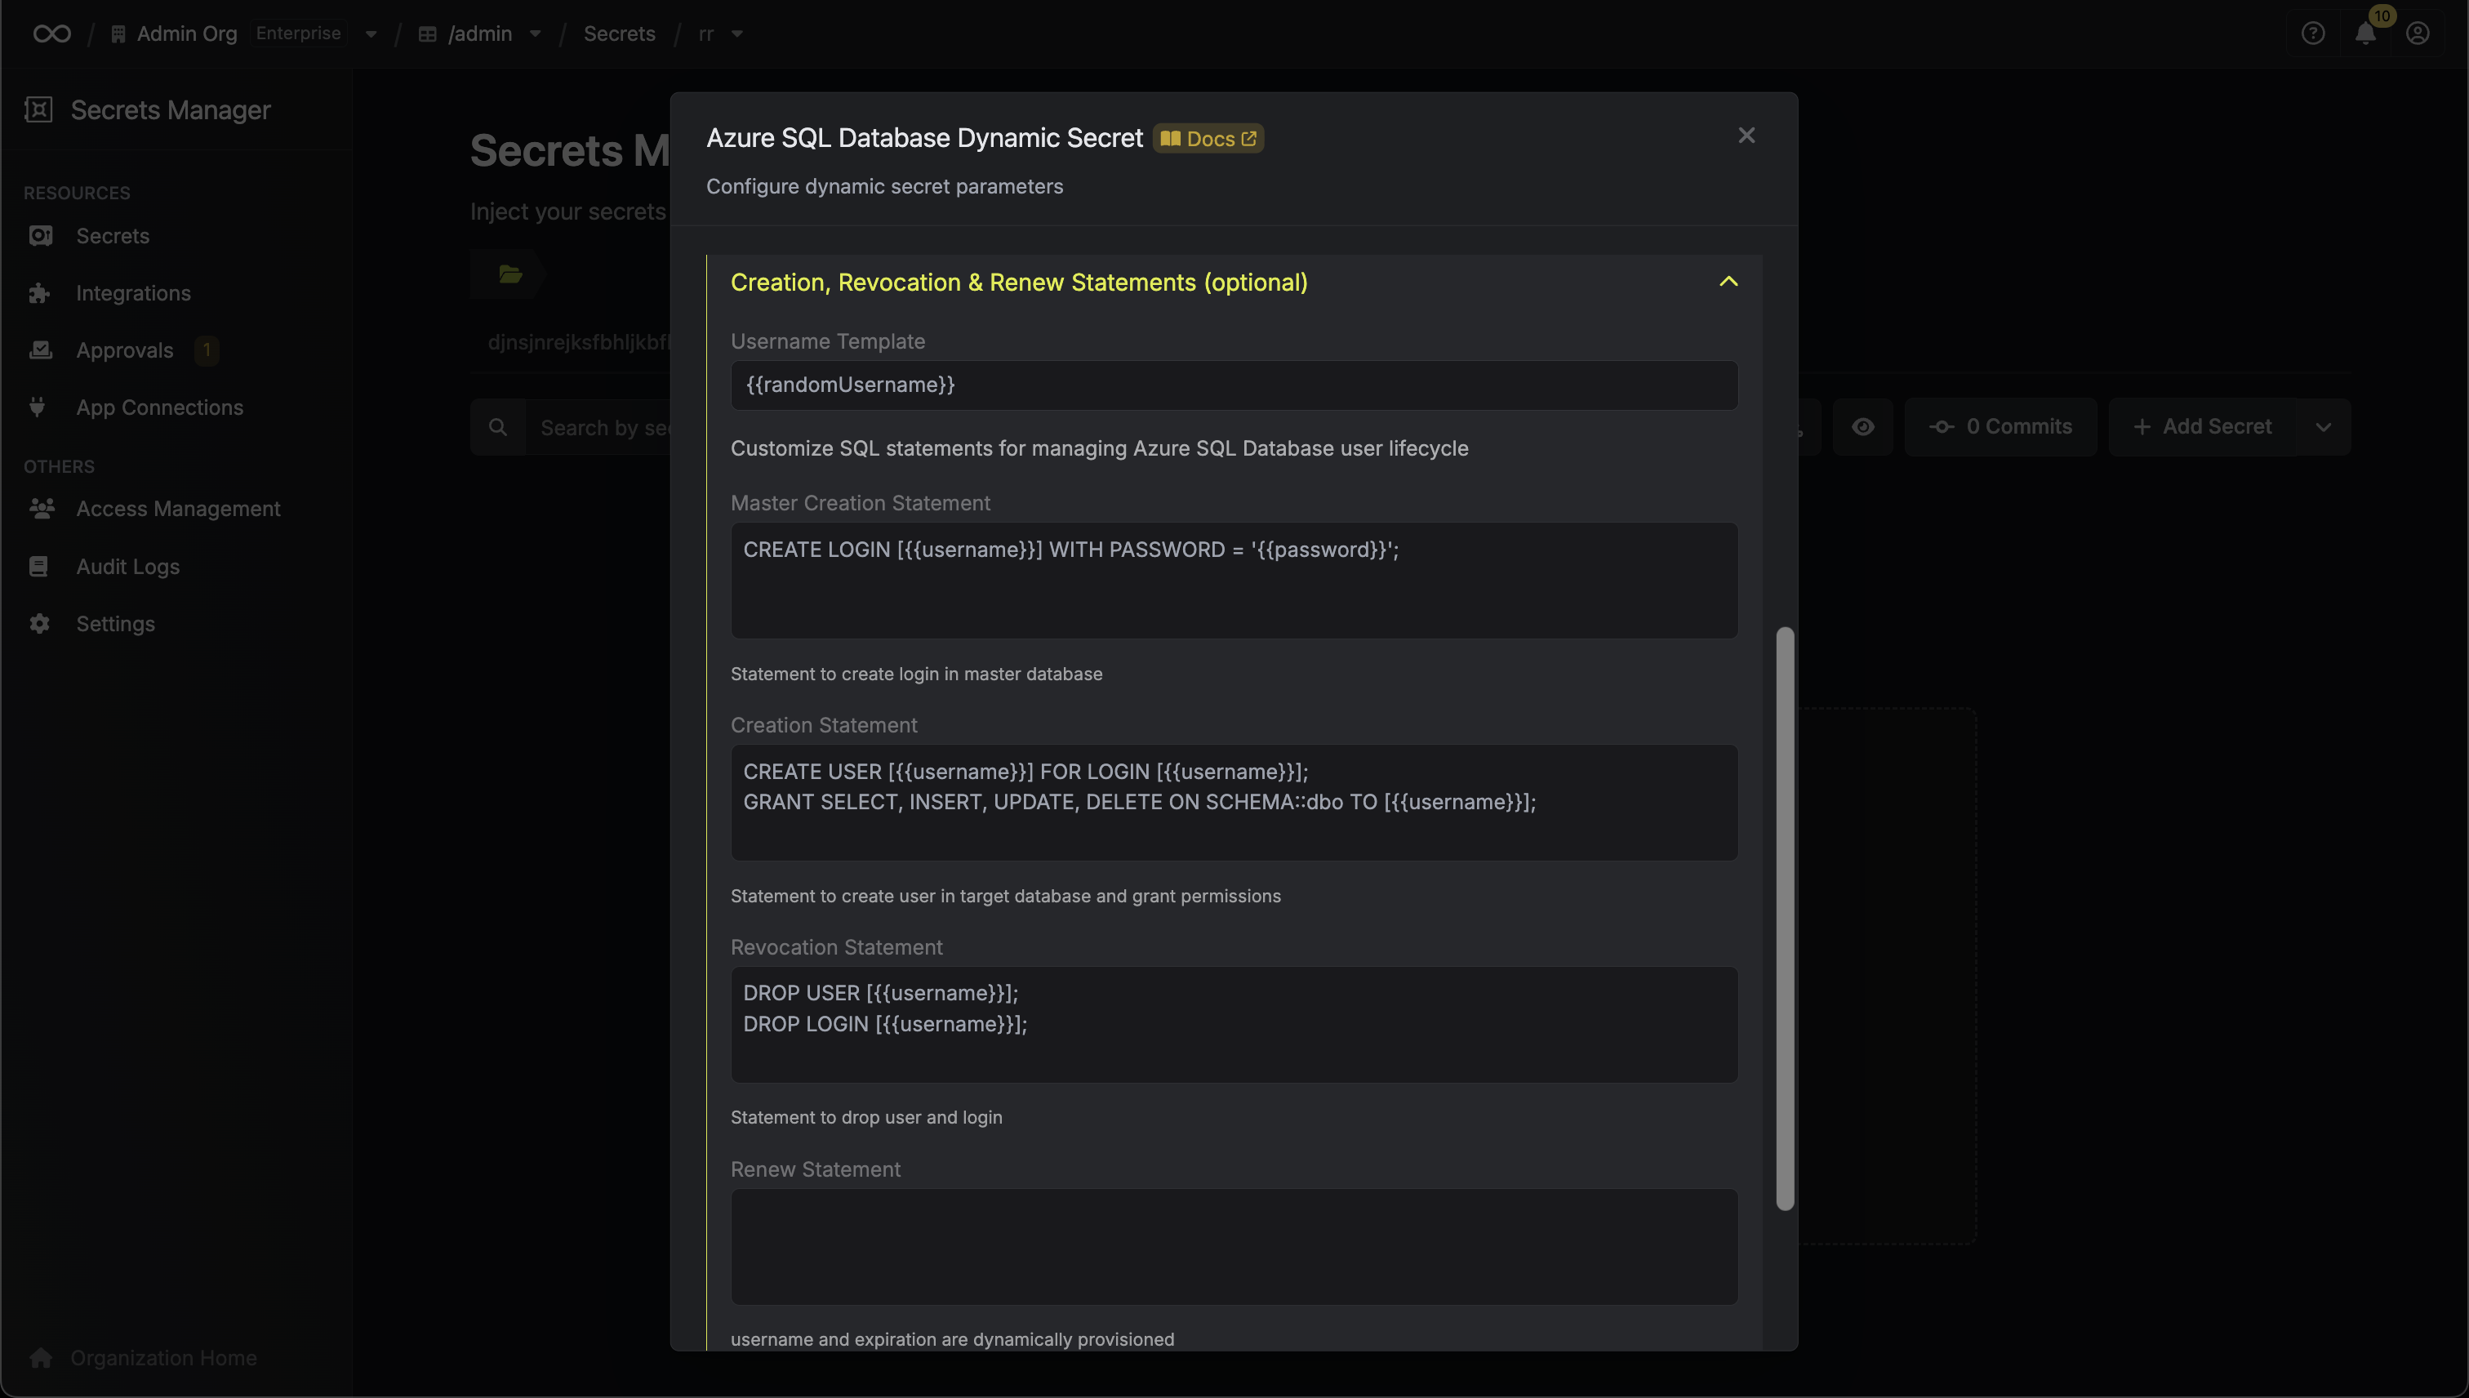Click the Add Secret button
Image resolution: width=2469 pixels, height=1398 pixels.
point(2203,427)
